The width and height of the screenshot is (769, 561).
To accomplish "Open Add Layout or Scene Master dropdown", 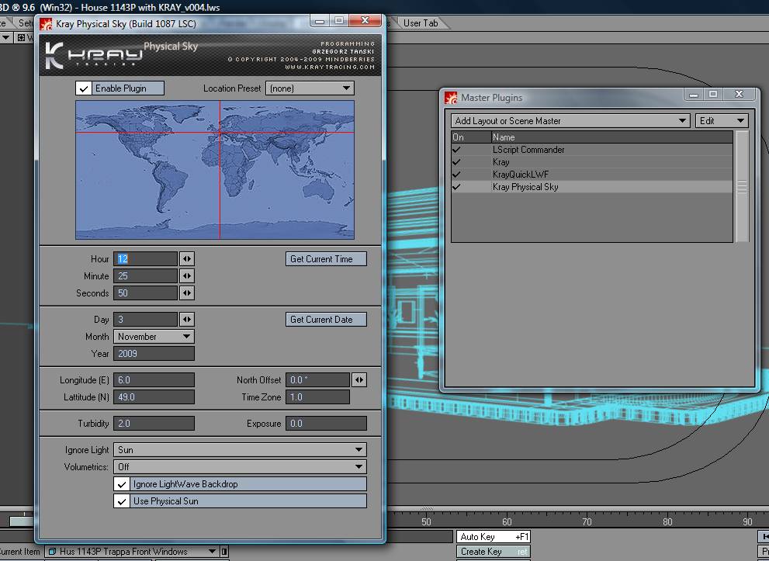I will tap(570, 121).
